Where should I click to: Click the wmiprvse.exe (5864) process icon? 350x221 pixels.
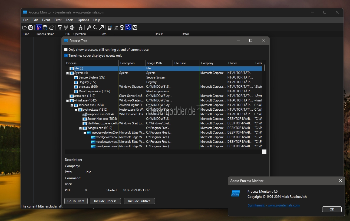pos(85,114)
